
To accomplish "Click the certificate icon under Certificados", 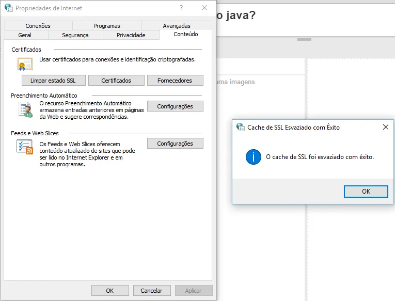I will pyautogui.click(x=25, y=64).
